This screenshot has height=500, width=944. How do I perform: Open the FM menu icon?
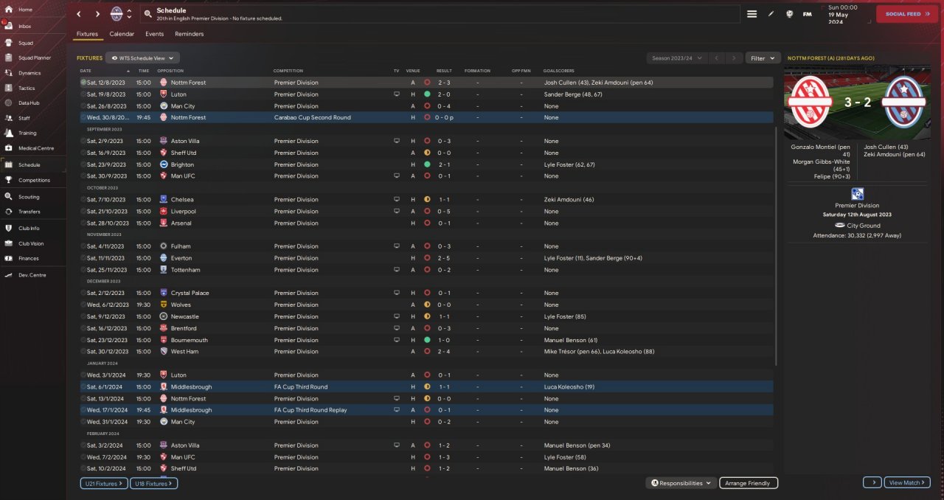(808, 14)
